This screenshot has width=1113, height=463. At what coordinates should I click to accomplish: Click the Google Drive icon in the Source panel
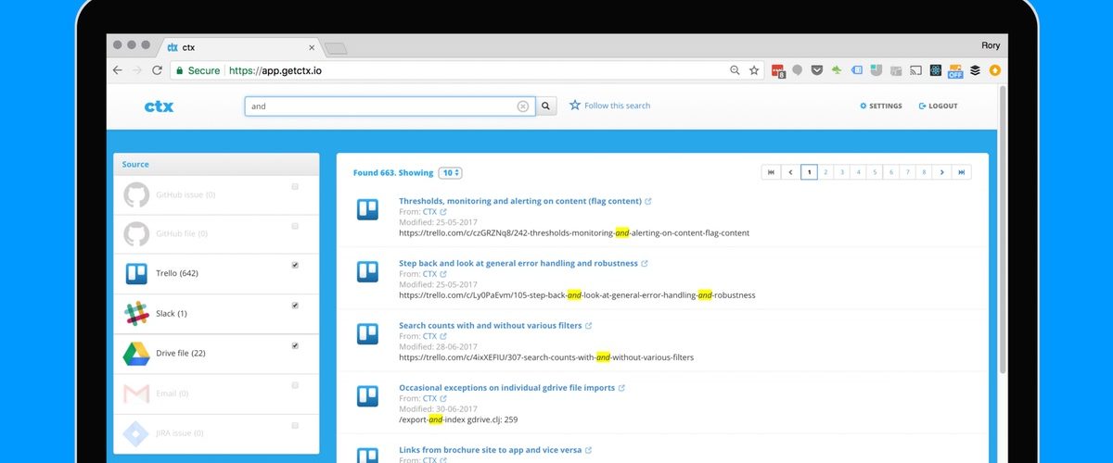coord(136,354)
